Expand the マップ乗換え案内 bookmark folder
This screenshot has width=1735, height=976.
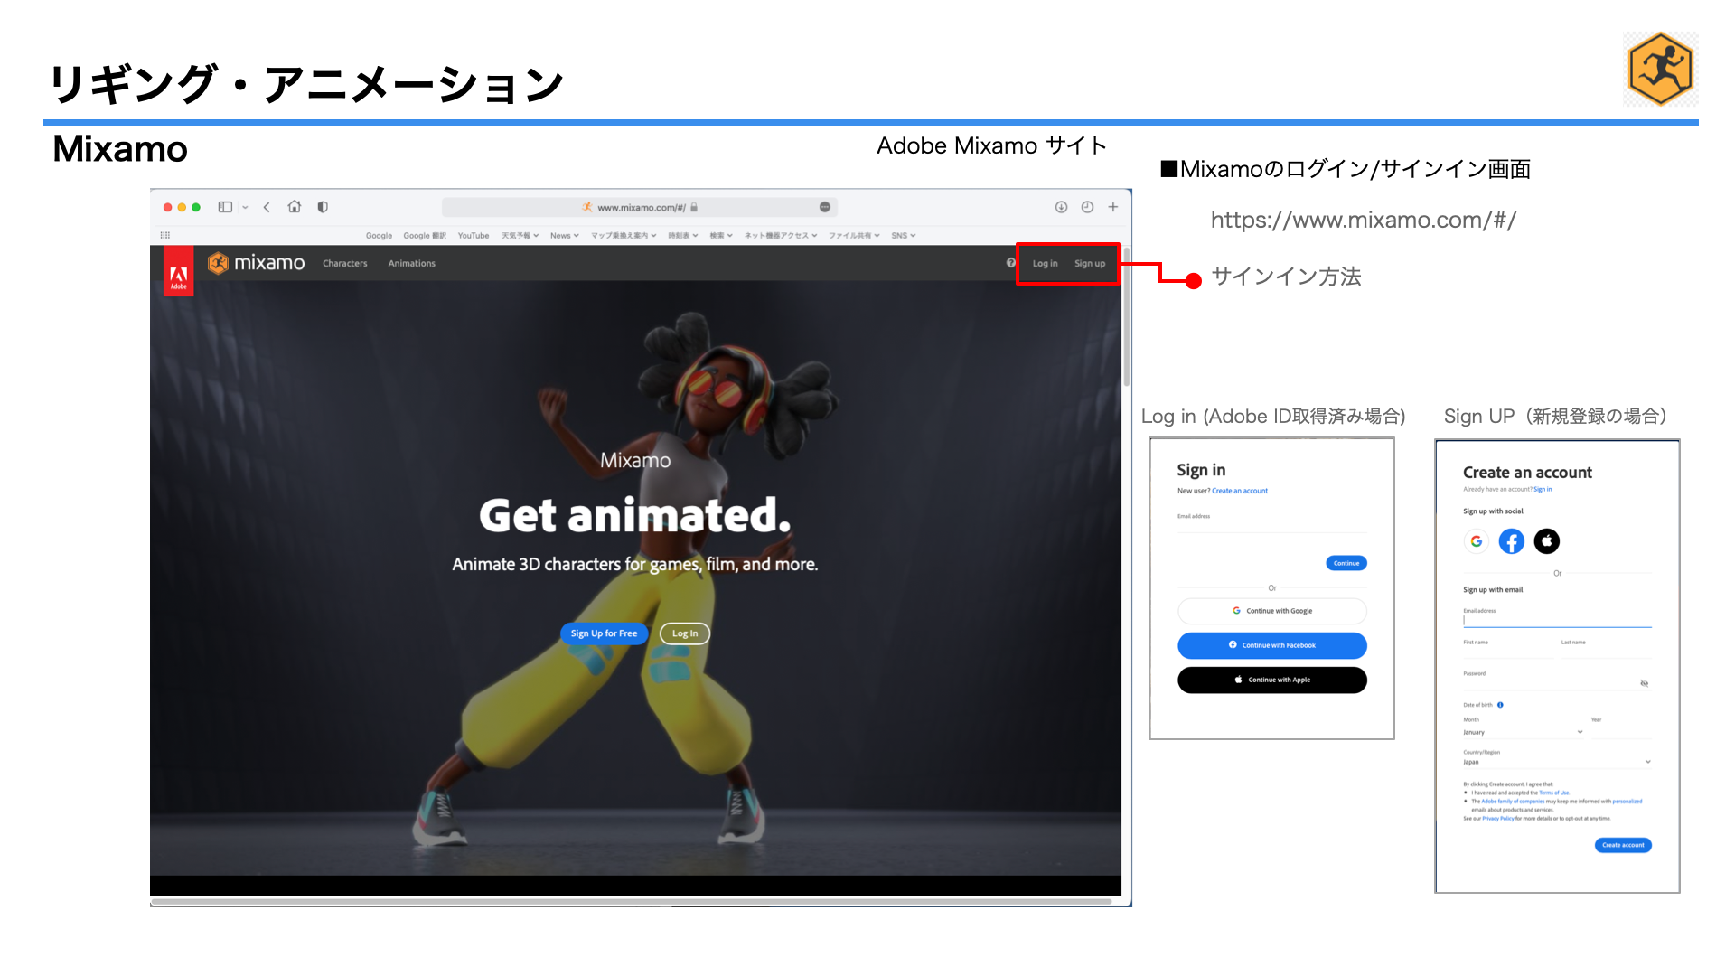tap(624, 236)
